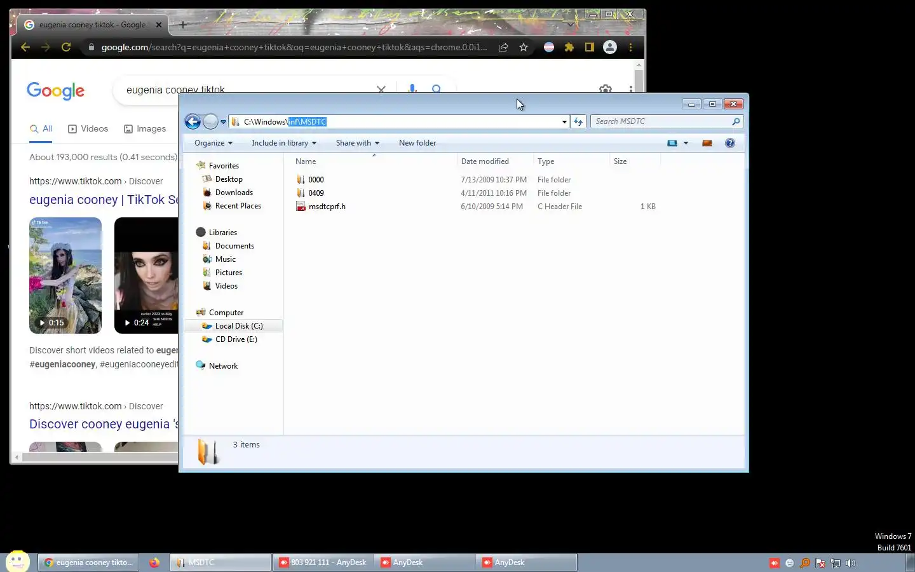
Task: Expand the address bar history dropdown in Explorer
Action: (x=564, y=122)
